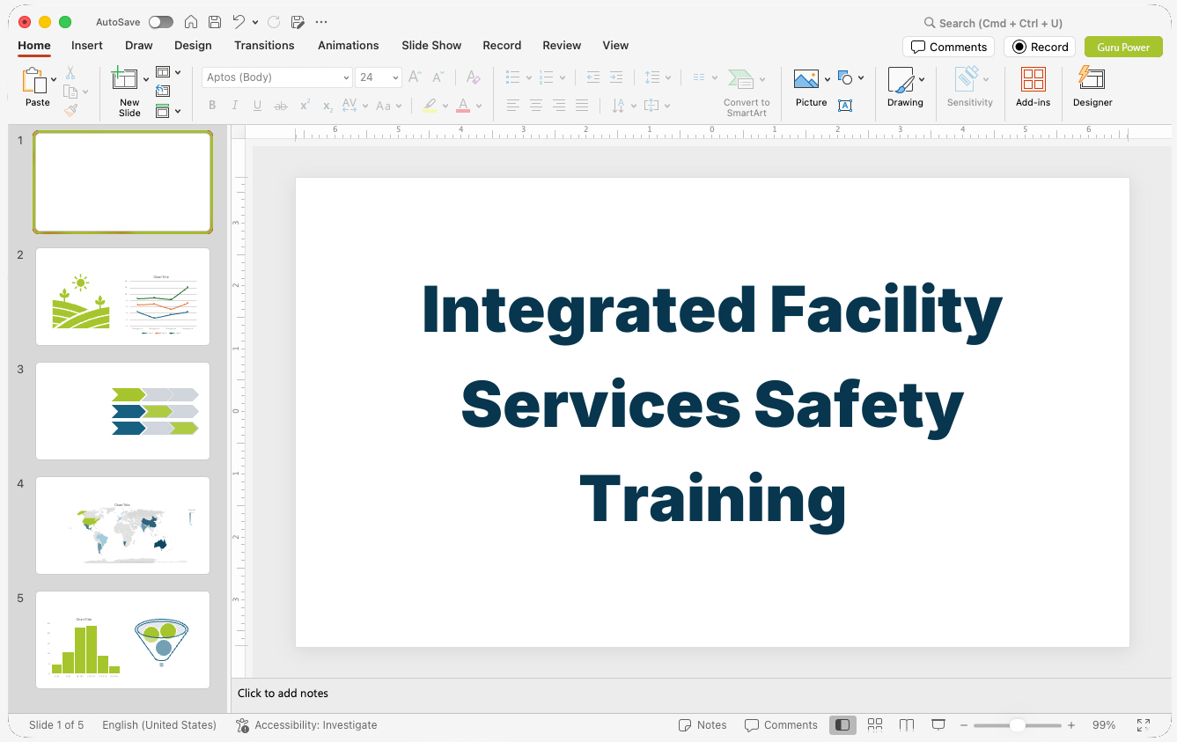Open the slide Layout dropdown
This screenshot has height=742, width=1177.
click(x=168, y=72)
